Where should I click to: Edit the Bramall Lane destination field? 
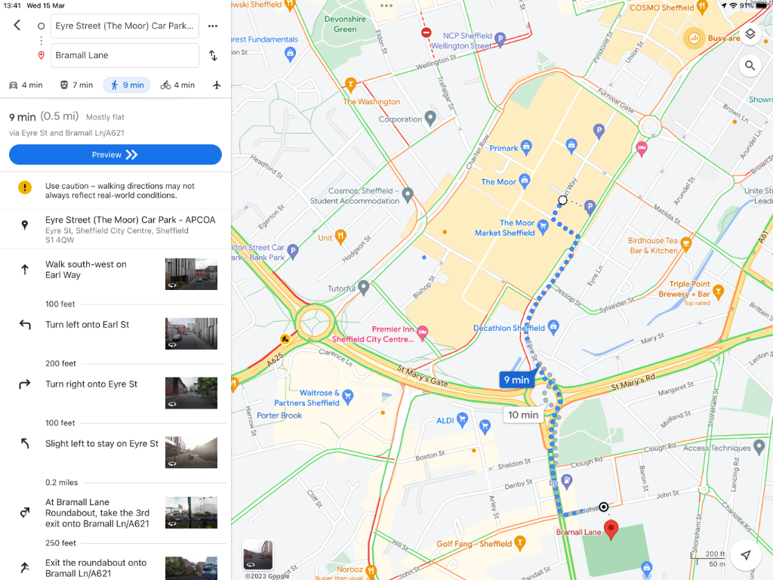(x=125, y=55)
